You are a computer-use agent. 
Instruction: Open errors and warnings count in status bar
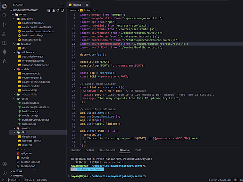point(29,180)
